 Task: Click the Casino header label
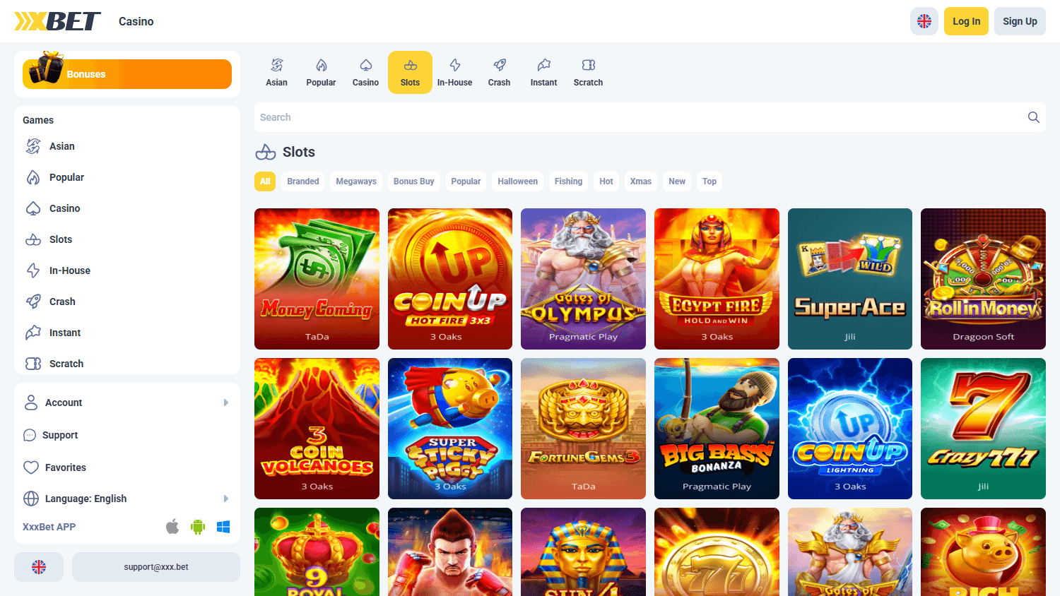136,21
